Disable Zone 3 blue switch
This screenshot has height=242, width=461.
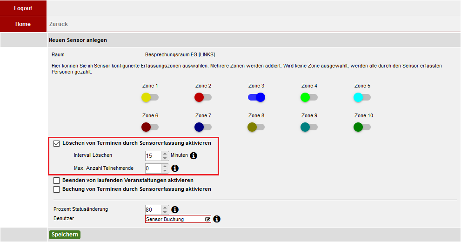tap(256, 97)
